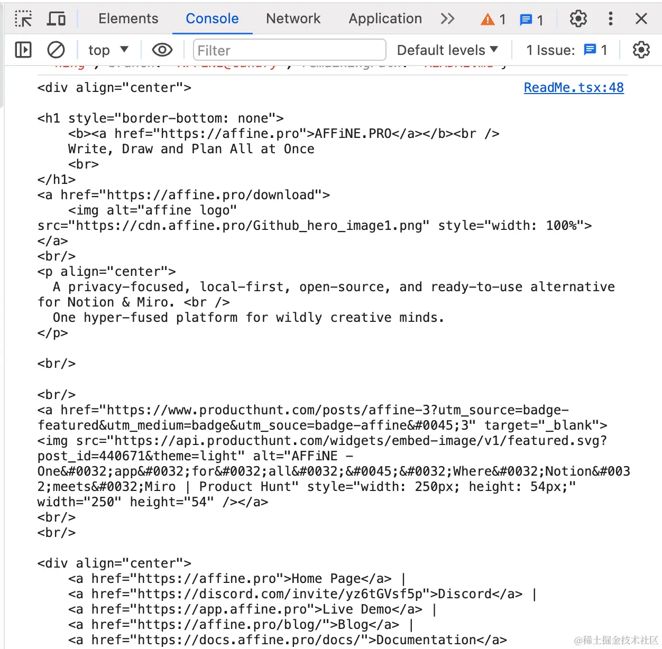Open DevTools settings gear
This screenshot has width=662, height=649.
pos(578,18)
